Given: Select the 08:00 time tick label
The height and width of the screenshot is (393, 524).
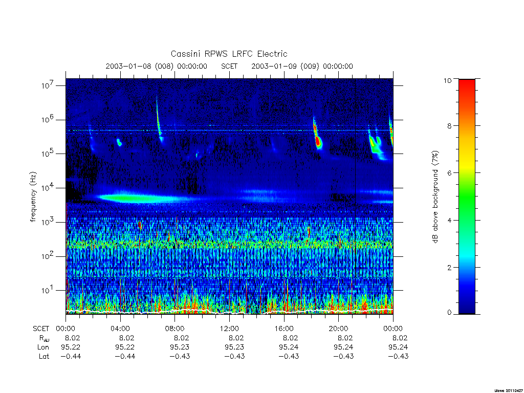Looking at the screenshot, I should click(x=174, y=329).
